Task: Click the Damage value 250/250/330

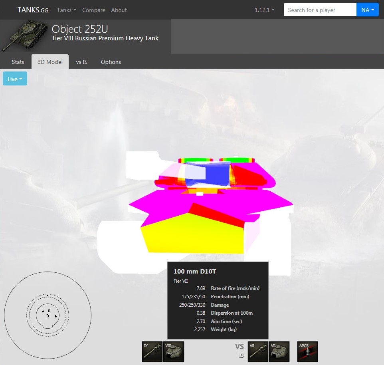Action: point(192,305)
